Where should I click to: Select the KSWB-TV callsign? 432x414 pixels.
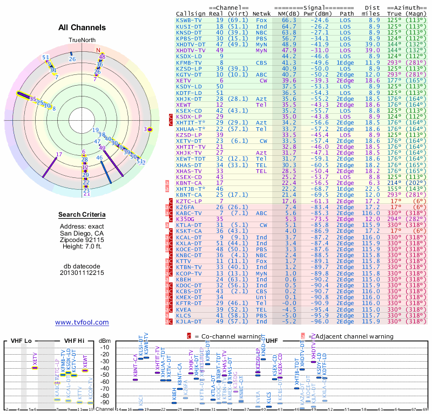(x=188, y=20)
